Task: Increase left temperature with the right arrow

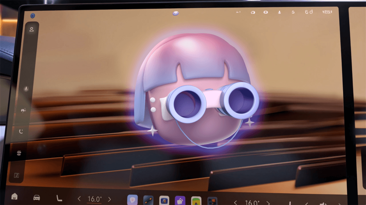Action: click(109, 199)
